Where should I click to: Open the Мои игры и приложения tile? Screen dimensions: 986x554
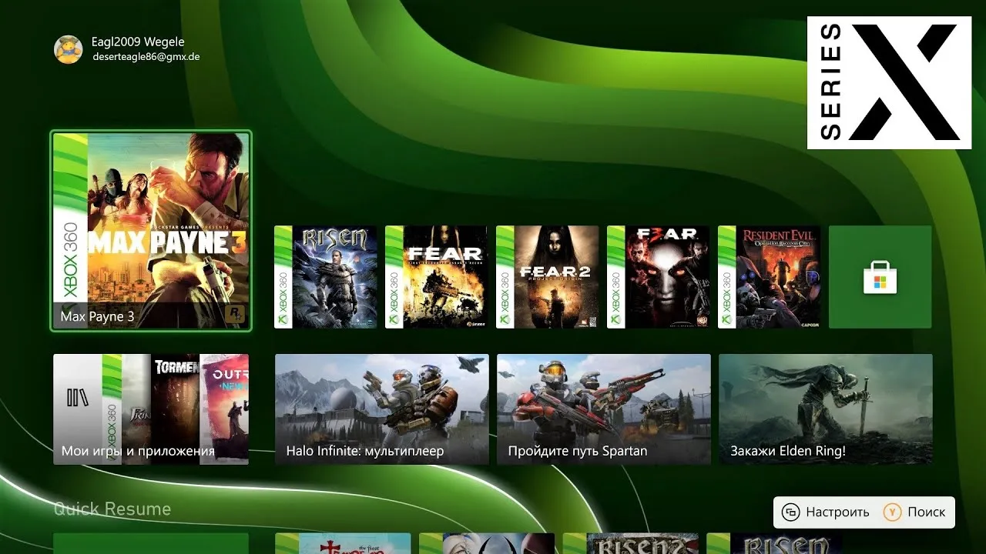pos(151,409)
